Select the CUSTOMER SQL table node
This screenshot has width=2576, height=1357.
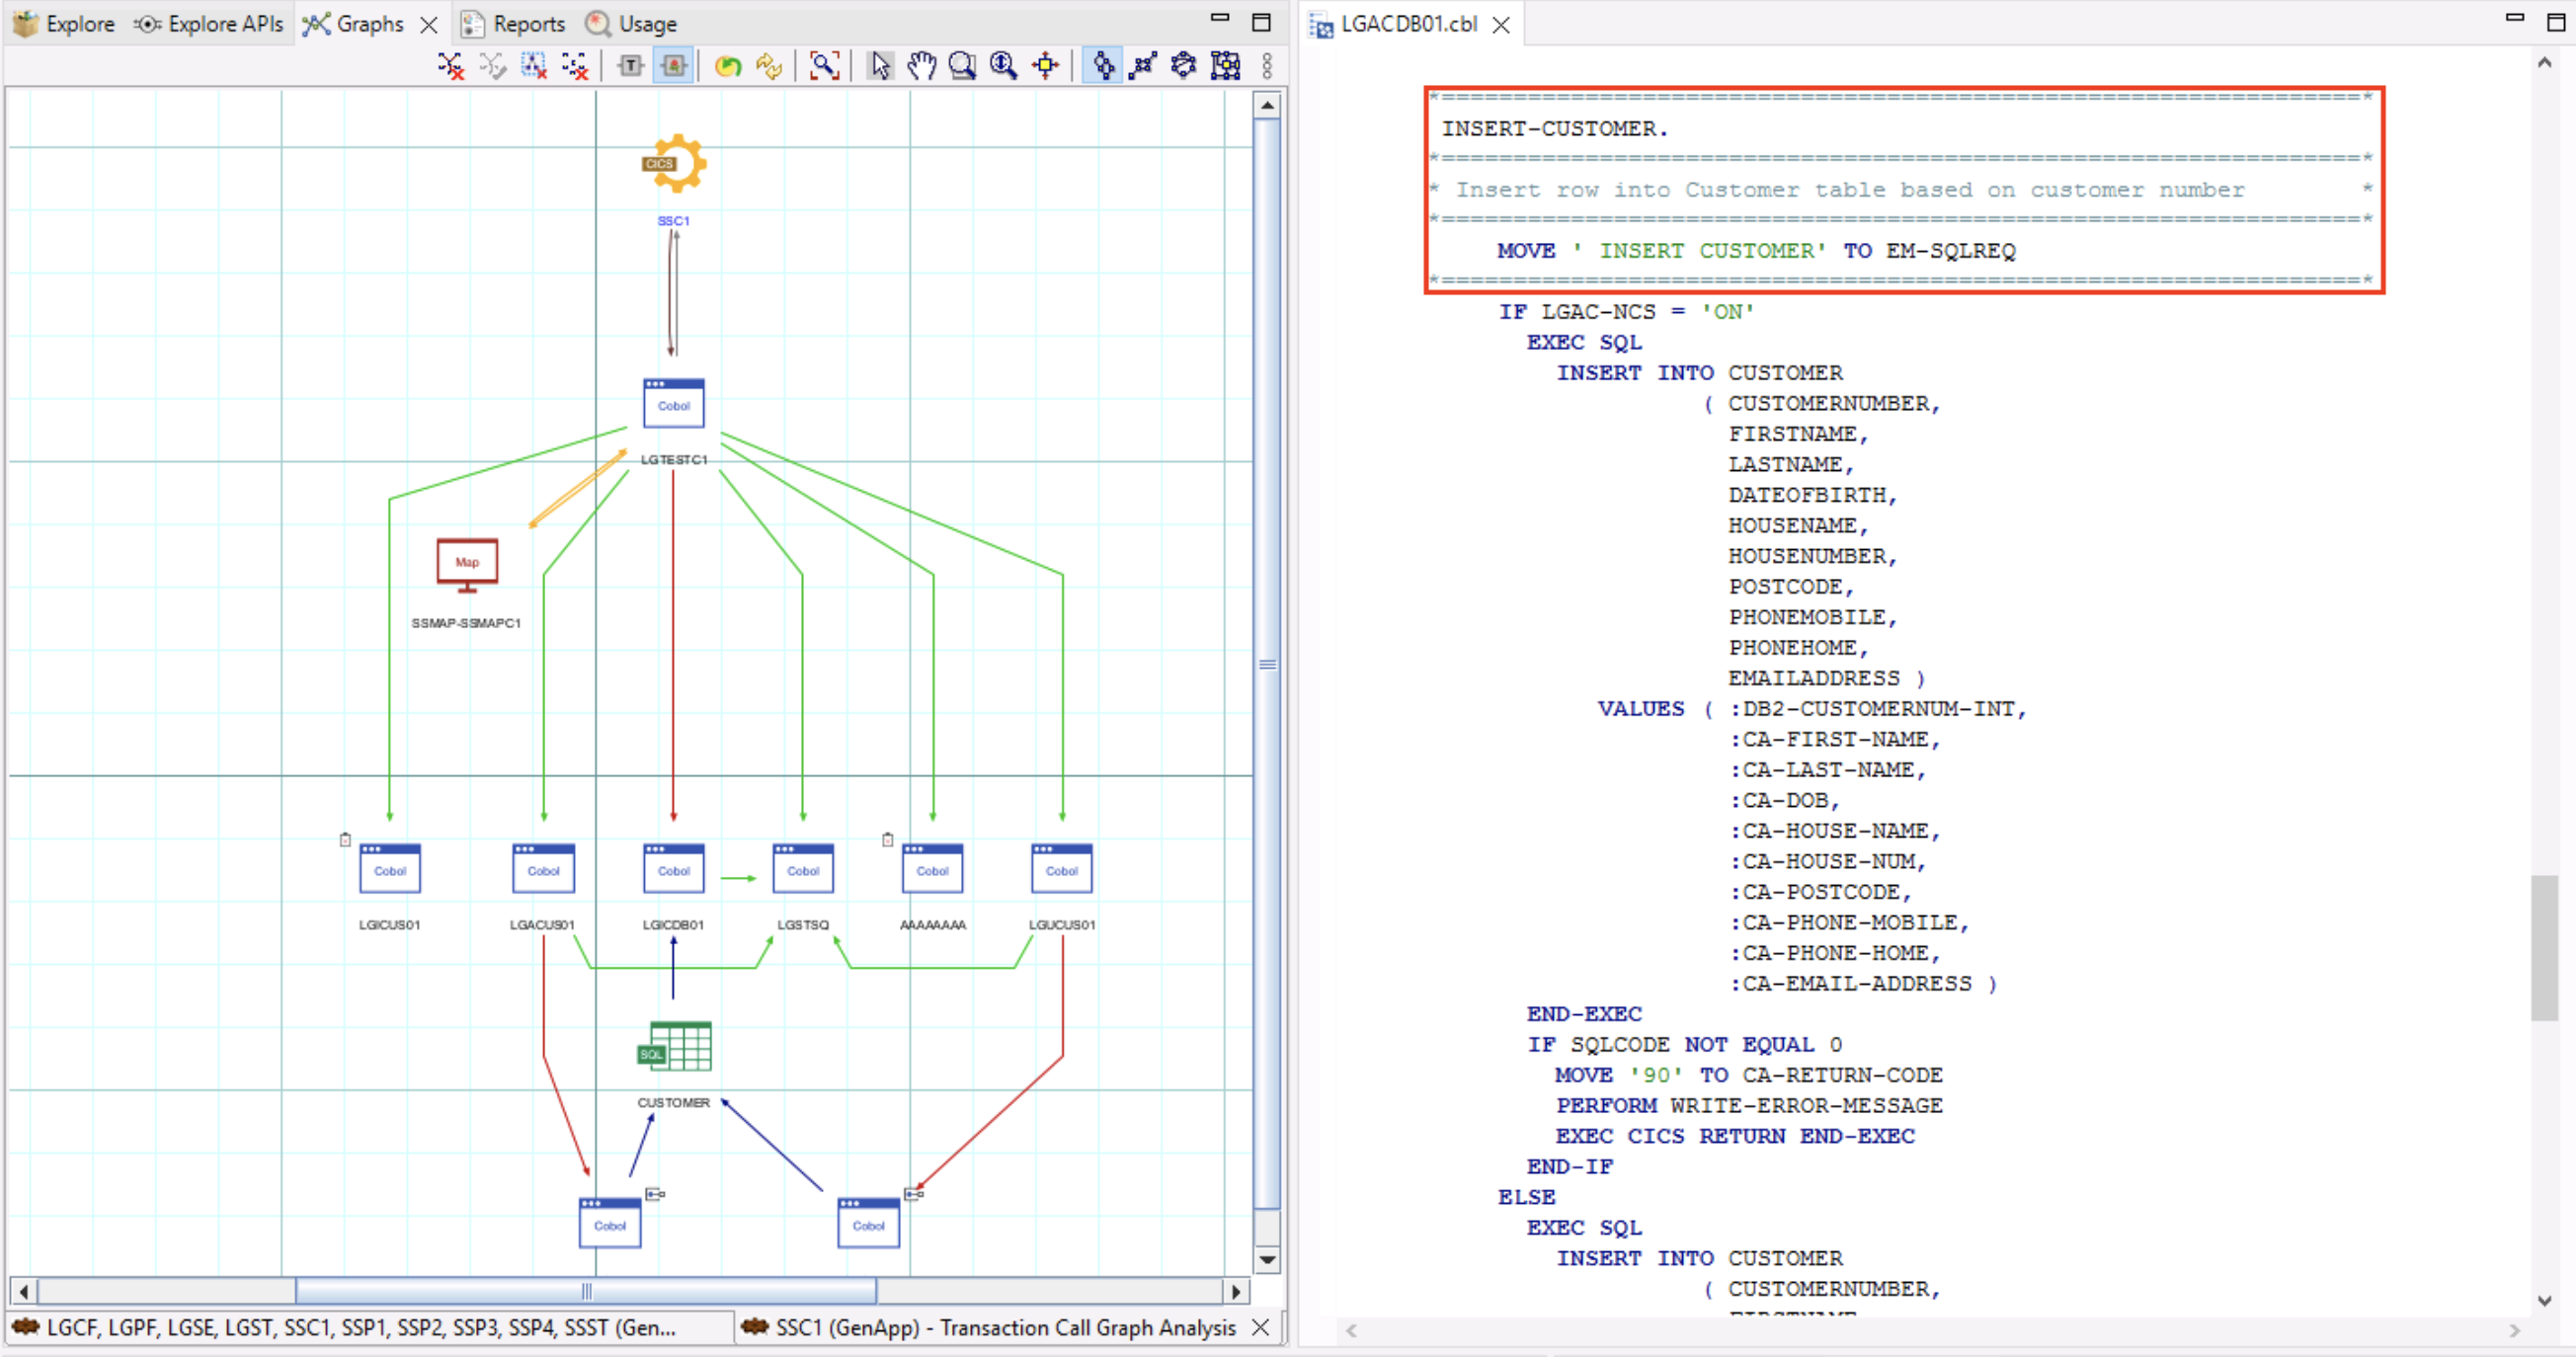tap(676, 1047)
